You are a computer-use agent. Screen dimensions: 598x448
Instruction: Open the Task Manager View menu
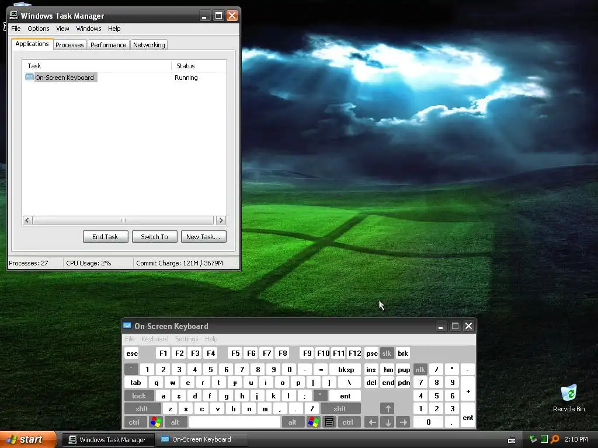click(62, 29)
